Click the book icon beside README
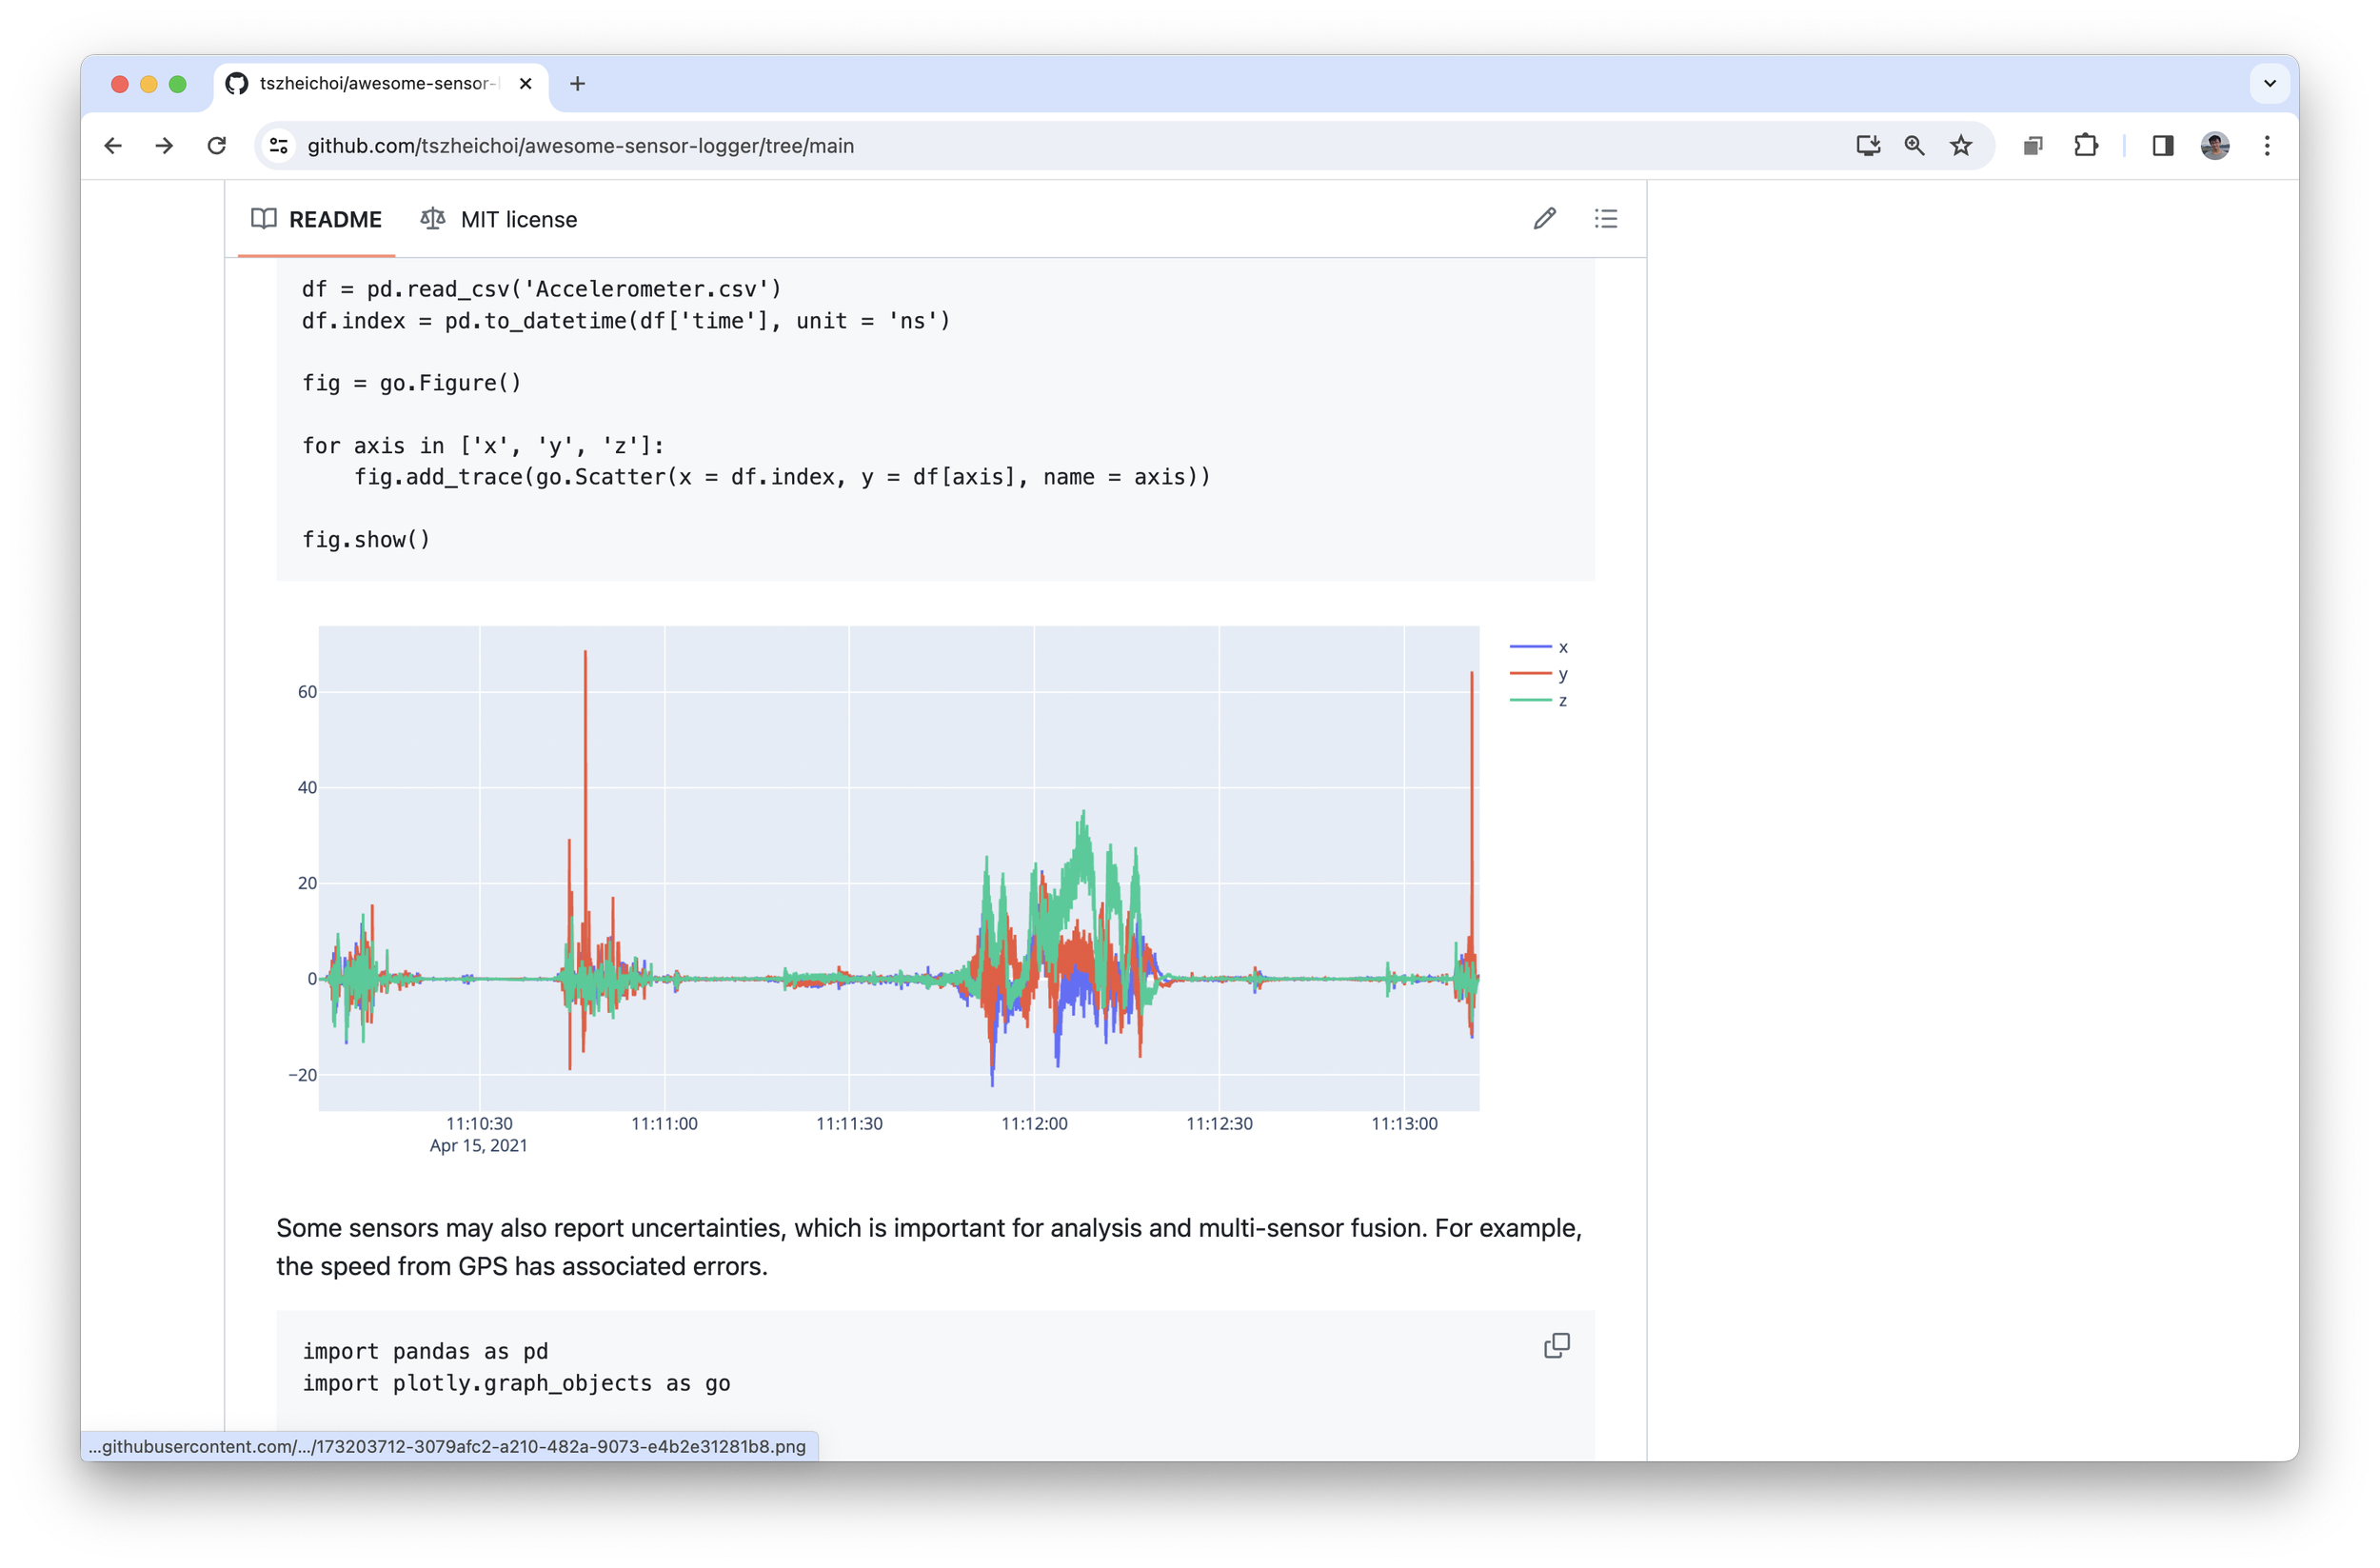The height and width of the screenshot is (1568, 2380). click(264, 219)
